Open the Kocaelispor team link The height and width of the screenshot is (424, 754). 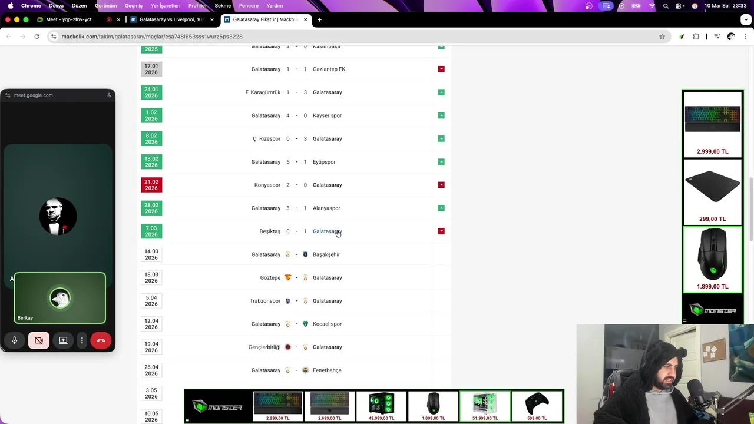[327, 324]
